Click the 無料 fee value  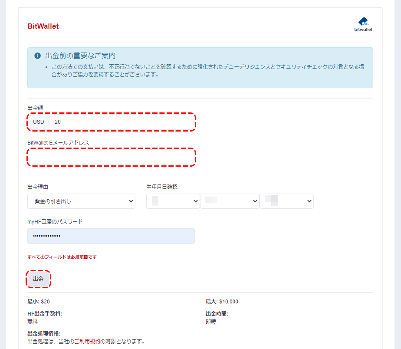click(x=33, y=321)
